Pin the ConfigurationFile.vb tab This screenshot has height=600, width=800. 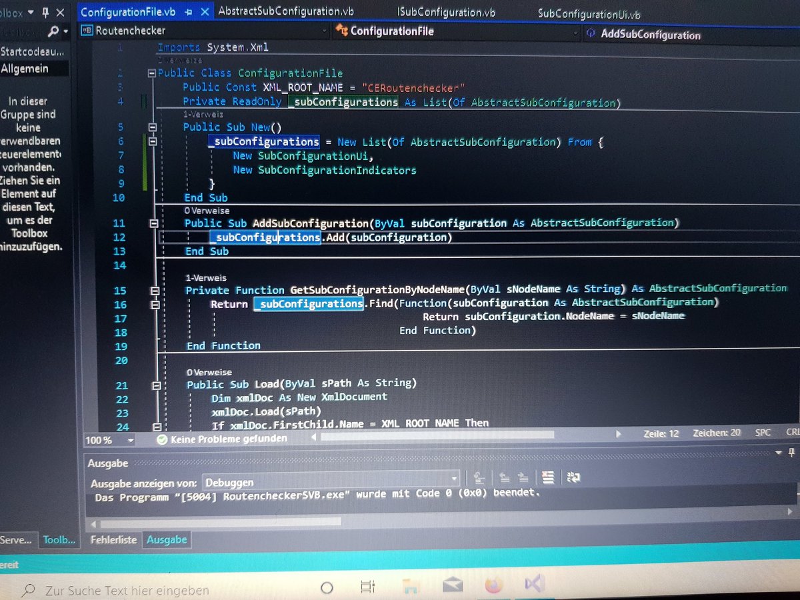coord(190,12)
